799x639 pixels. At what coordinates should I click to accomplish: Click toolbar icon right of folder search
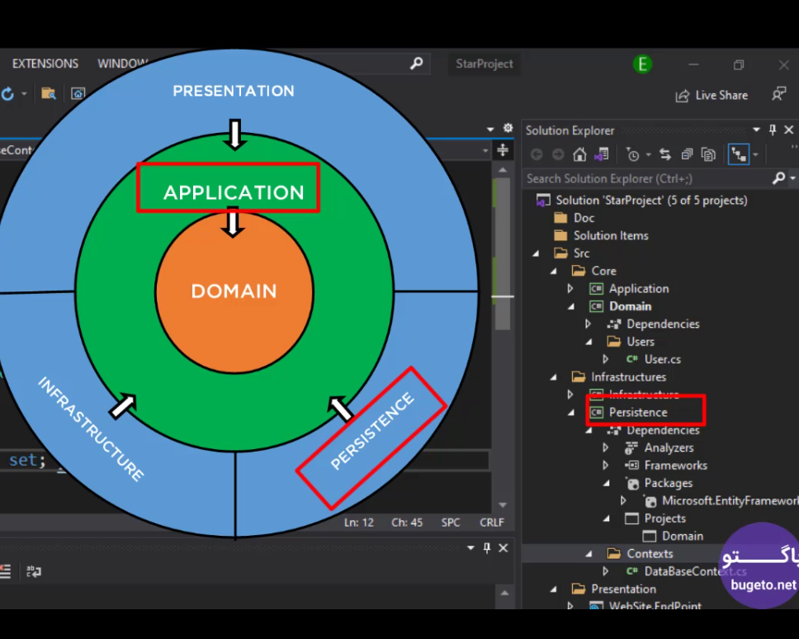[78, 94]
